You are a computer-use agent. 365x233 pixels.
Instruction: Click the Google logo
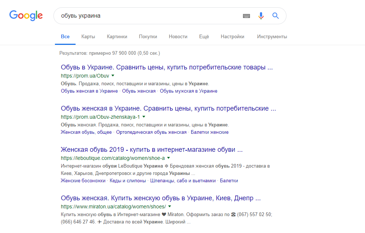point(26,15)
